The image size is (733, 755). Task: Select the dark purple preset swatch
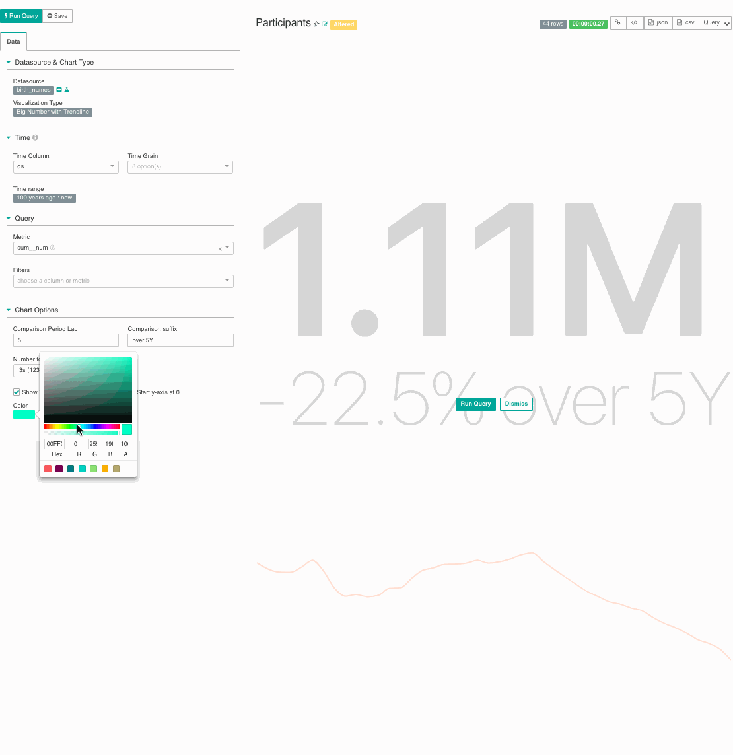pyautogui.click(x=59, y=468)
